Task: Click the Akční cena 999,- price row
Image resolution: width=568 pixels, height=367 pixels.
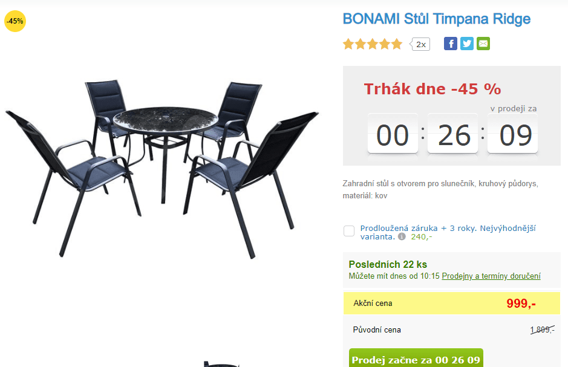Action: (x=451, y=304)
